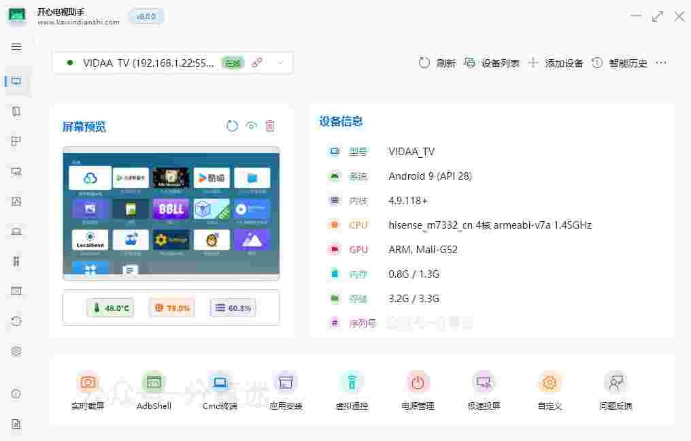Open the 虚拟遥控 virtual remote
This screenshot has width=691, height=441.
pos(352,383)
